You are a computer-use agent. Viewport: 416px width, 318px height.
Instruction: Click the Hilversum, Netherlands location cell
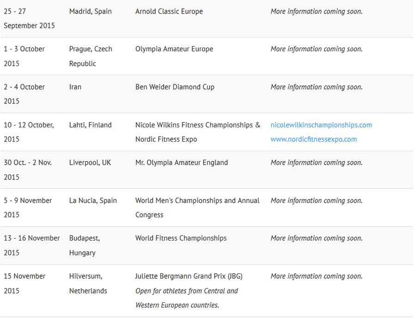coord(88,283)
